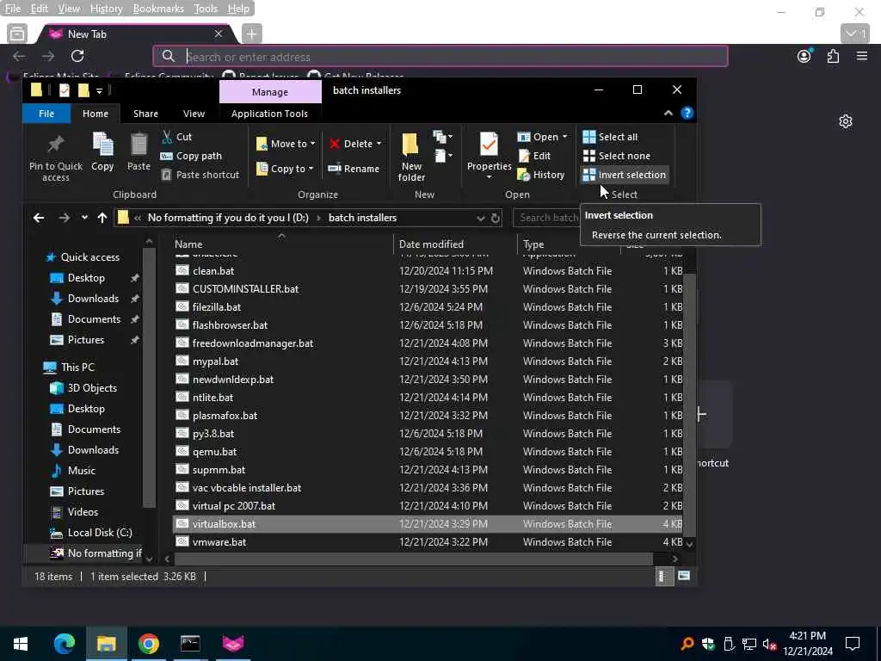This screenshot has width=881, height=661.
Task: Click file list horizontal scrollbar
Action: pyautogui.click(x=413, y=559)
